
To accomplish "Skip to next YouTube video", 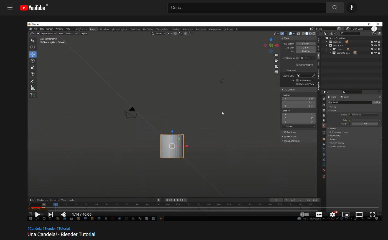I will click(50, 215).
